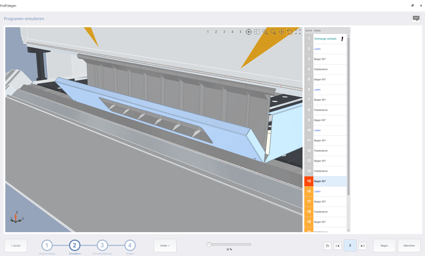Switch to preset view 1
This screenshot has height=256, width=425.
pyautogui.click(x=208, y=32)
